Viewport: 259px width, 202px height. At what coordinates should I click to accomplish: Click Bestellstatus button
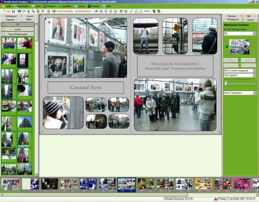tap(83, 11)
